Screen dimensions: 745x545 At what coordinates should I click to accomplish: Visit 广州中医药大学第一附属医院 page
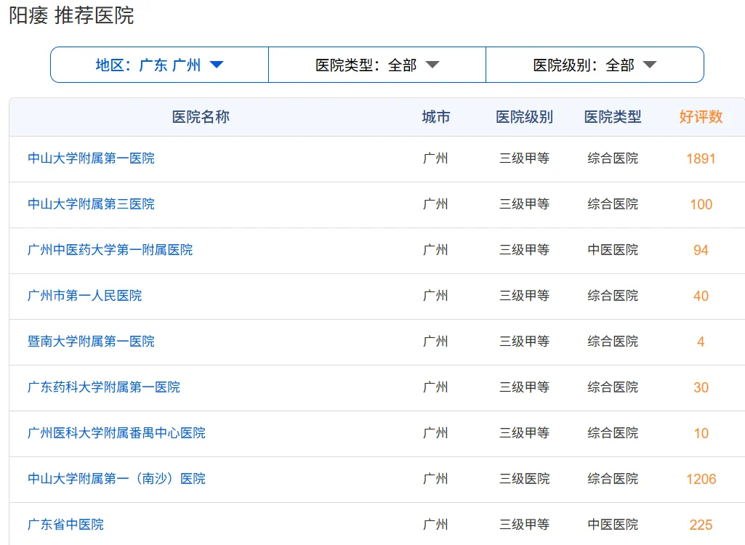tap(110, 250)
